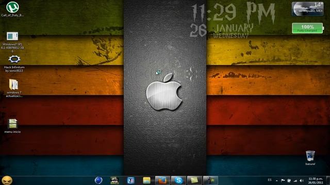Select the windows 7 actualizaci... folder
Image resolution: width=330 pixels, height=185 pixels.
pyautogui.click(x=14, y=88)
